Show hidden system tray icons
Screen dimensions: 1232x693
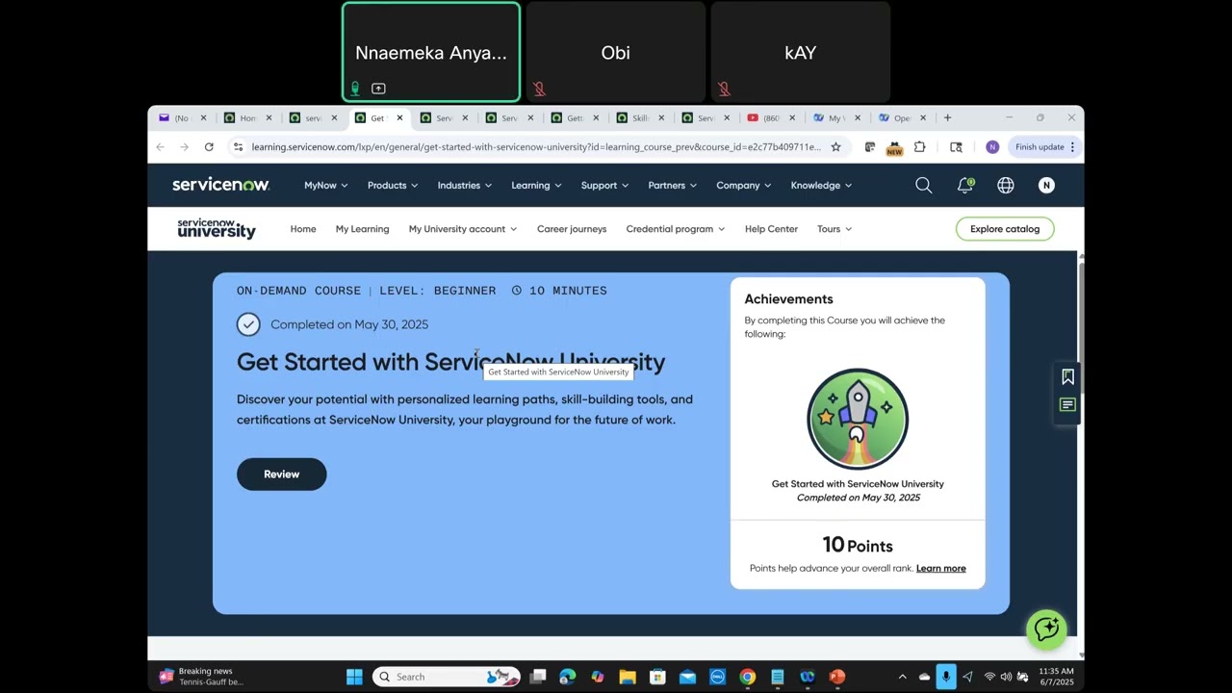point(902,677)
